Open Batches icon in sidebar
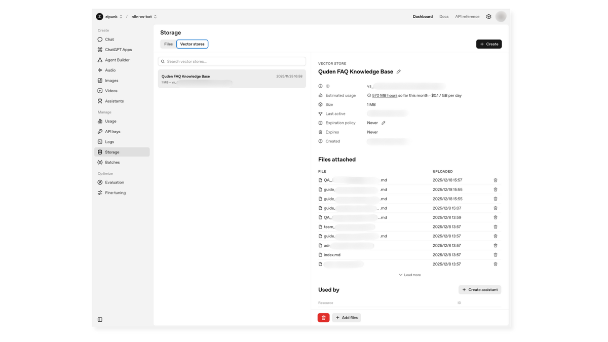 pyautogui.click(x=100, y=163)
